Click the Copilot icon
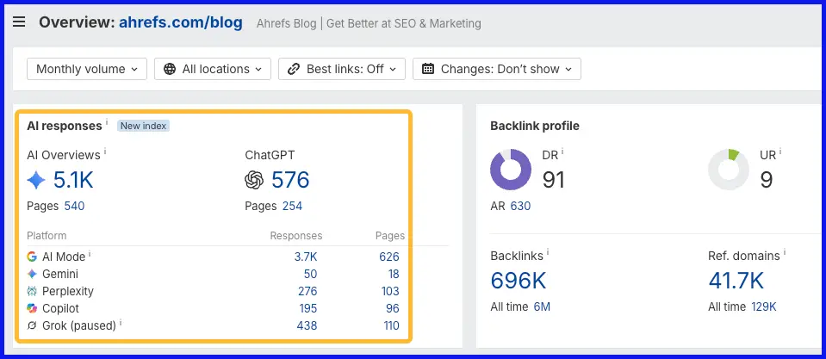 point(32,308)
